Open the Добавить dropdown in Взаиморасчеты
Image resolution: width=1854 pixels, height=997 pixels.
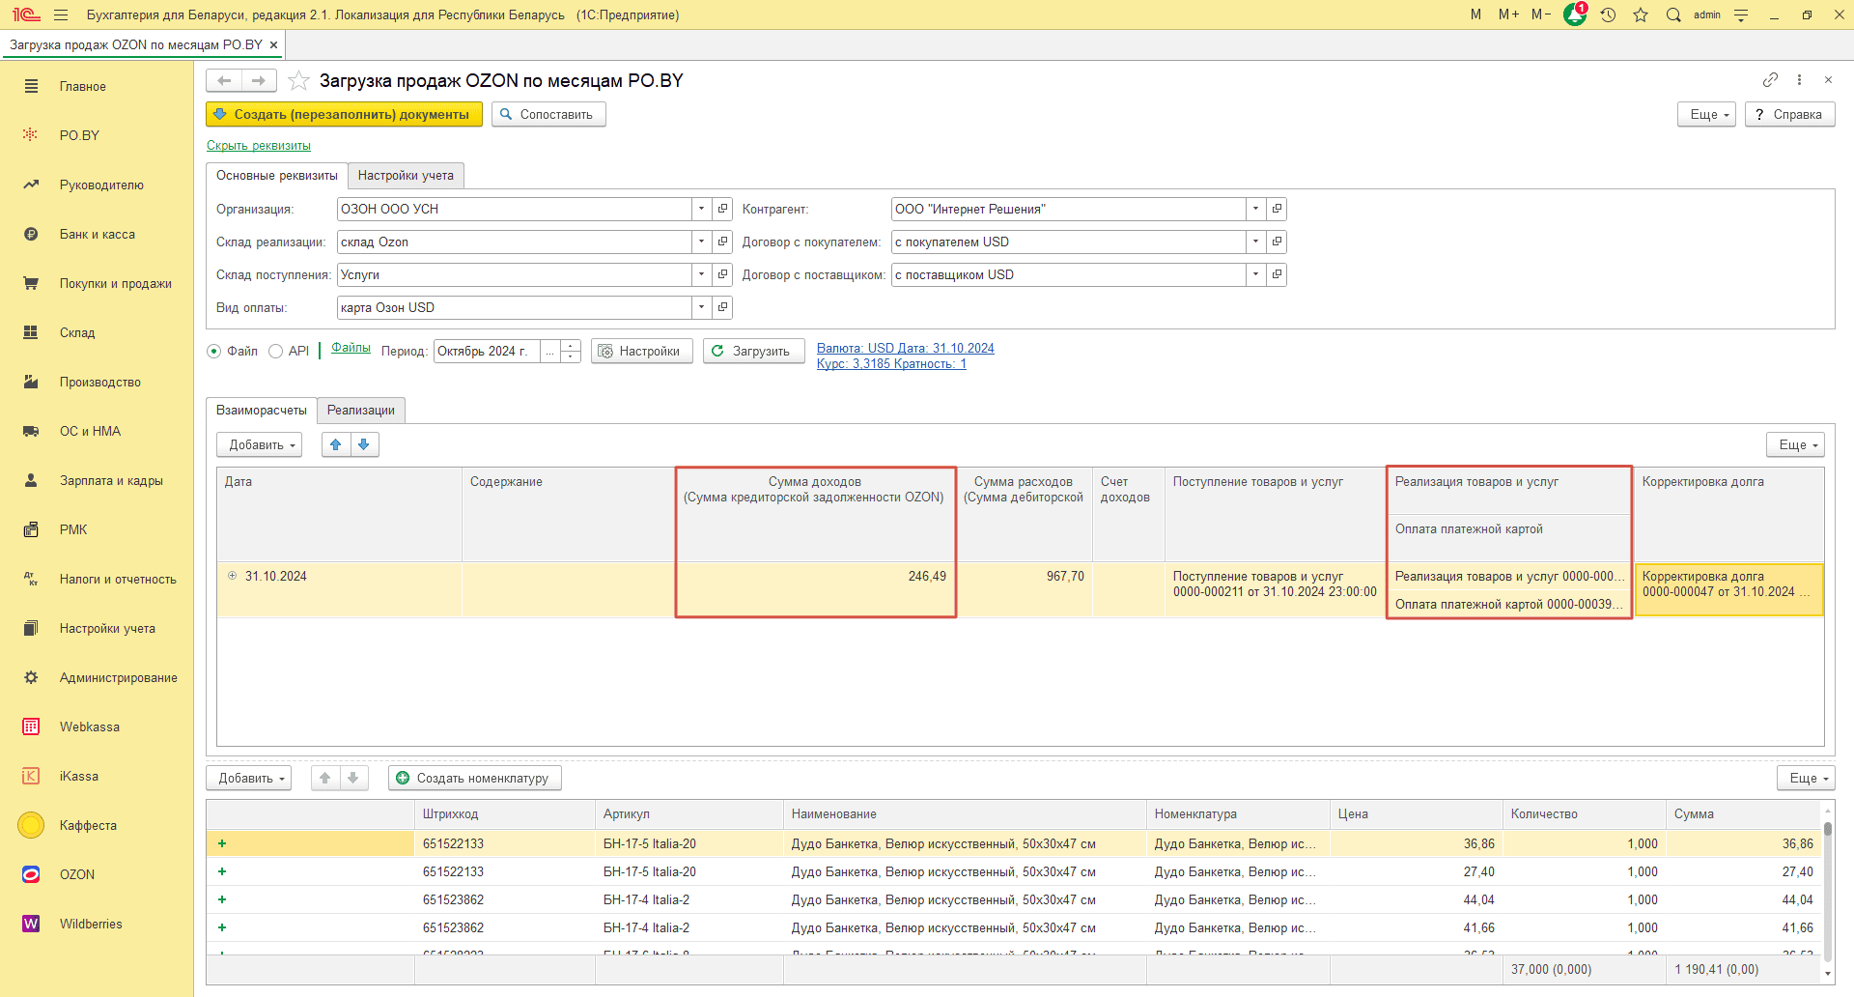pyautogui.click(x=260, y=444)
